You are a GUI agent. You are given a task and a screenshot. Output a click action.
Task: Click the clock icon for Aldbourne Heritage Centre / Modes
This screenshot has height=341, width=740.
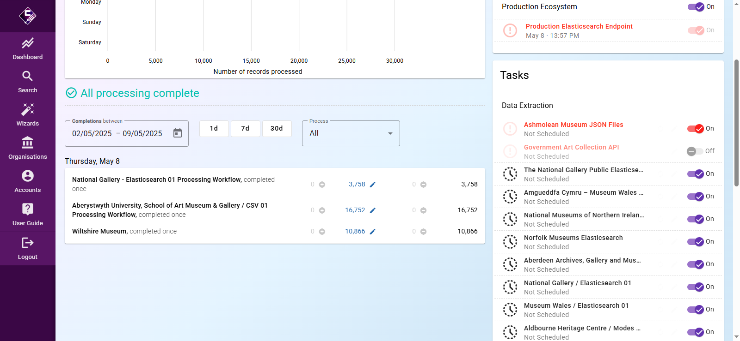tap(510, 332)
